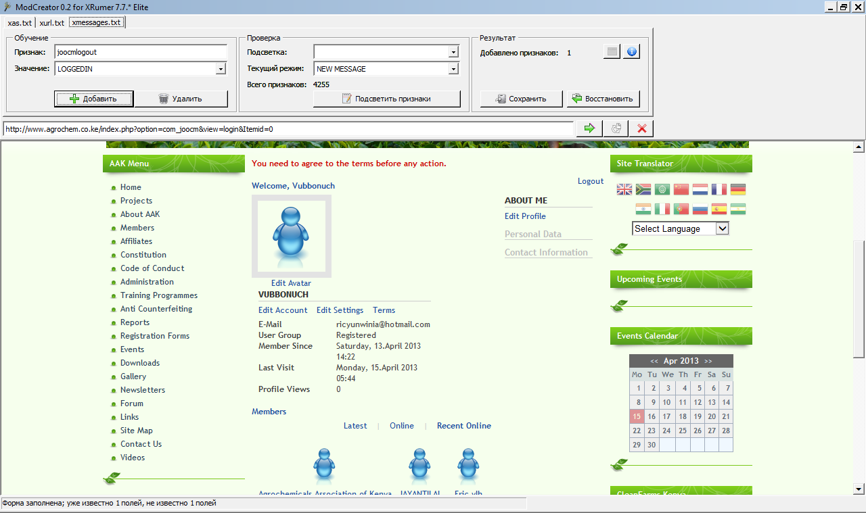
Task: Select the Portuguese flag translator icon
Action: point(681,209)
